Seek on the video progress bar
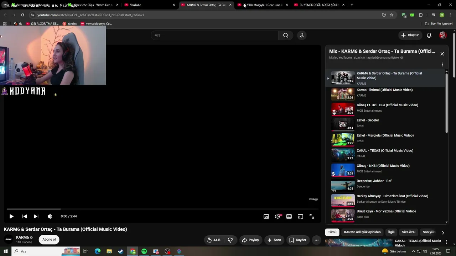The height and width of the screenshot is (256, 456). pyautogui.click(x=162, y=209)
